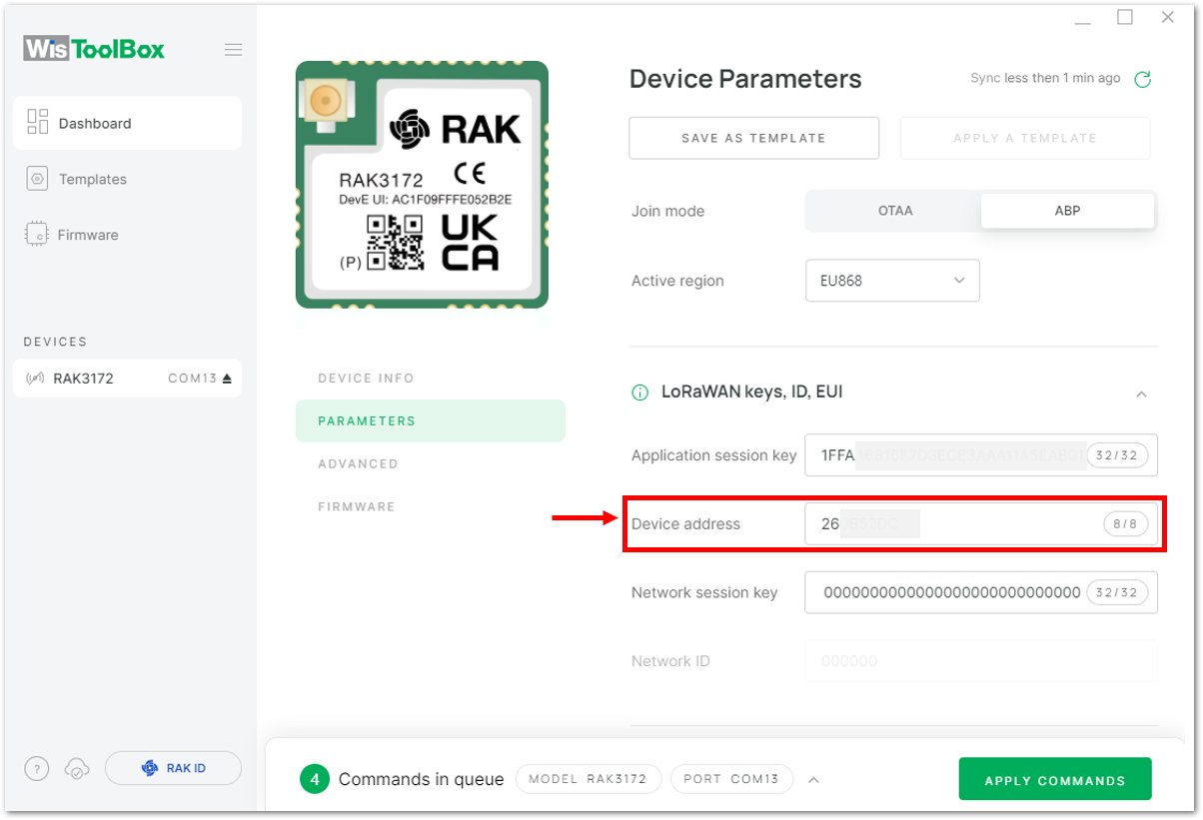Image resolution: width=1203 pixels, height=820 pixels.
Task: Switch to the Device Info tab
Action: [x=366, y=379]
